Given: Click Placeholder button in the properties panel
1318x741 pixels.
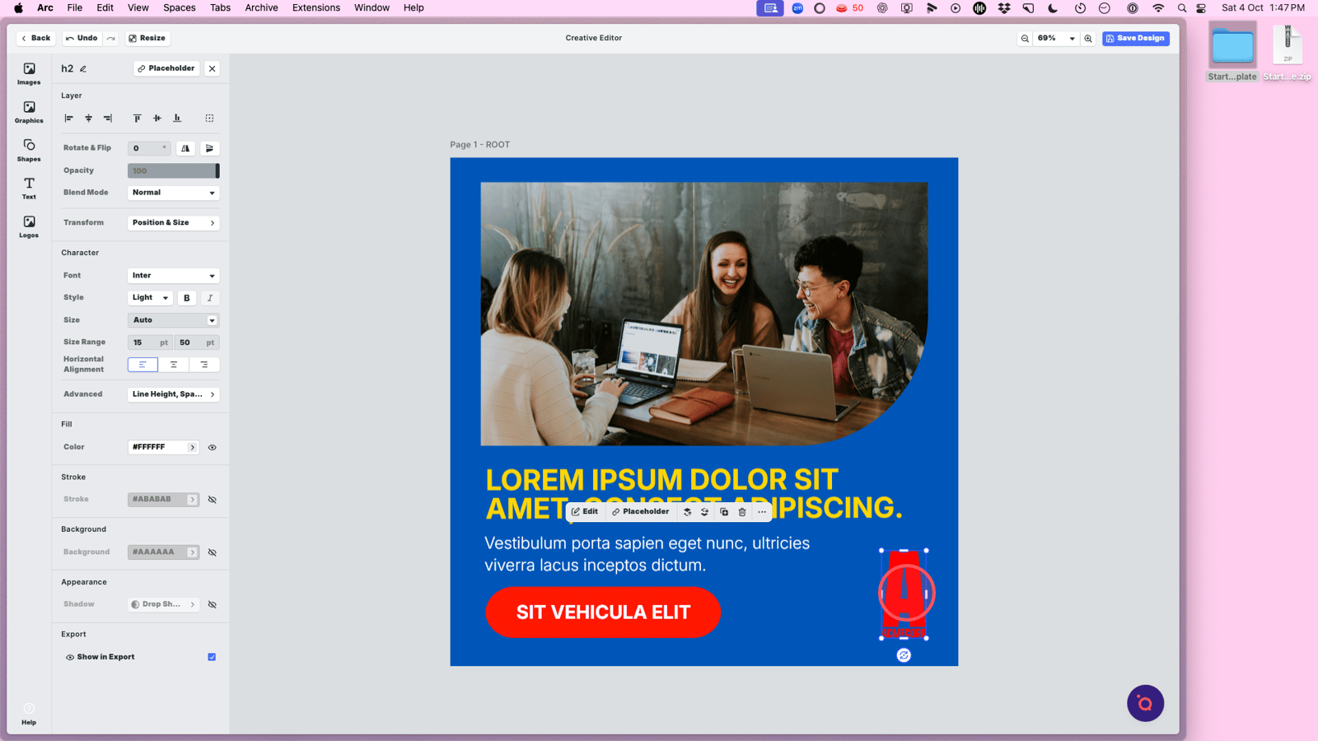Looking at the screenshot, I should (166, 68).
